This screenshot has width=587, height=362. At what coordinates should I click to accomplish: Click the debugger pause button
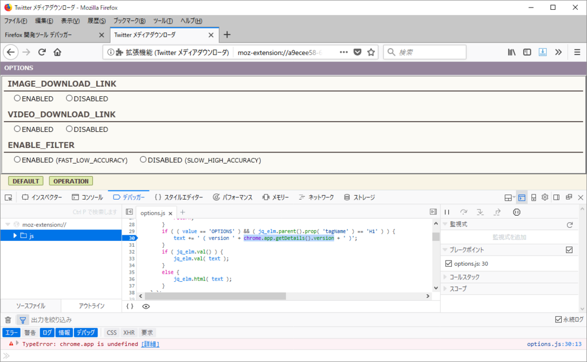(447, 212)
